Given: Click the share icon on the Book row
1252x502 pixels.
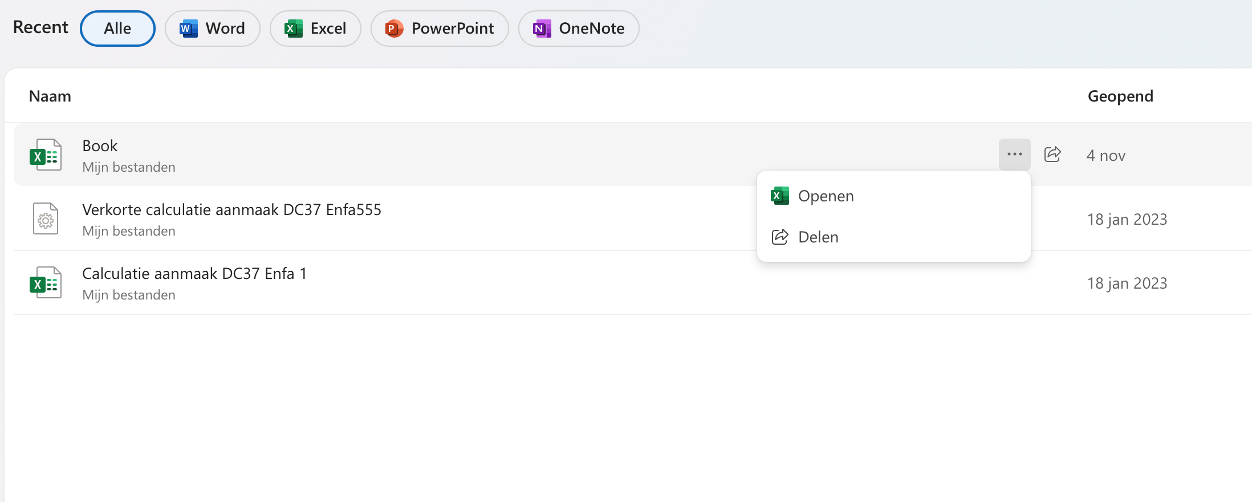Looking at the screenshot, I should [1052, 154].
